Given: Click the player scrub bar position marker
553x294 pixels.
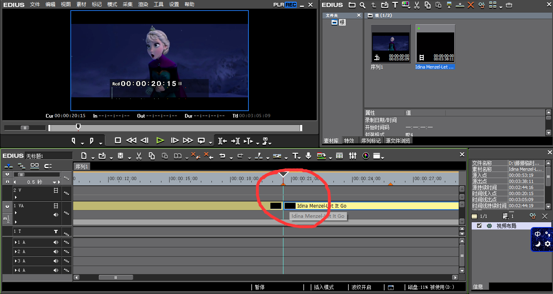Looking at the screenshot, I should [78, 127].
